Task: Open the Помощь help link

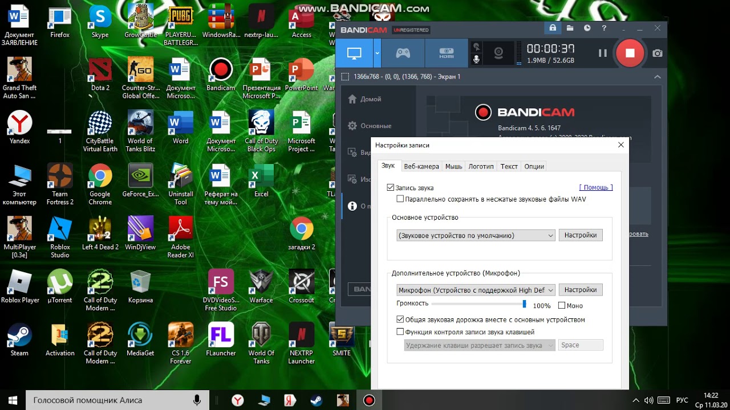Action: (596, 187)
